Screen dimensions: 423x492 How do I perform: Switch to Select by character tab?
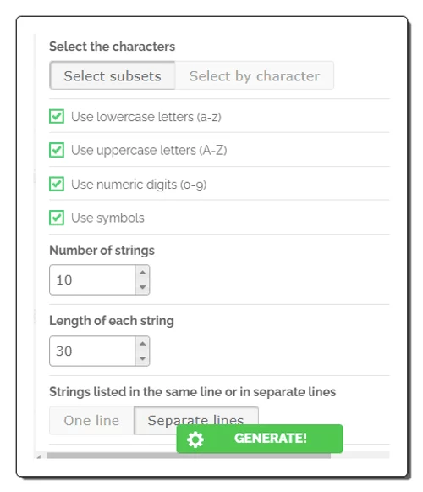pyautogui.click(x=255, y=75)
